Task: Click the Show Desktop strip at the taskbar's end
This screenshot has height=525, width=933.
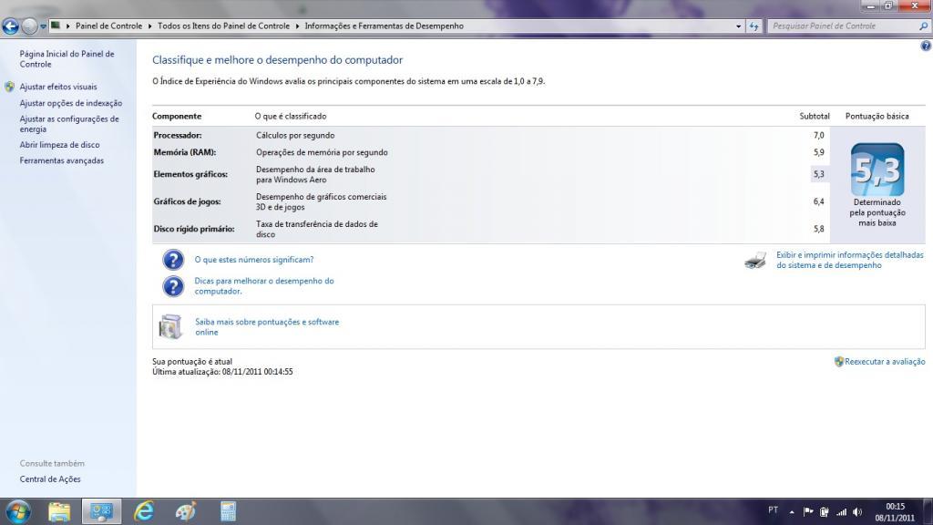Action: 928,512
